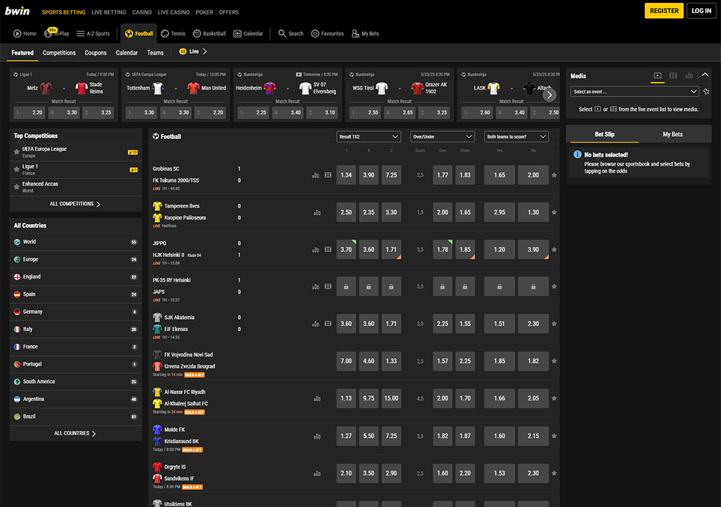Click the star icon beside Media event selector
The image size is (721, 507).
[x=707, y=91]
